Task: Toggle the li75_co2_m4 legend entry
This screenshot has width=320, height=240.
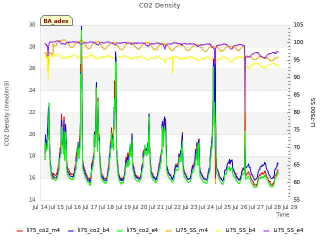Action: coord(38,230)
